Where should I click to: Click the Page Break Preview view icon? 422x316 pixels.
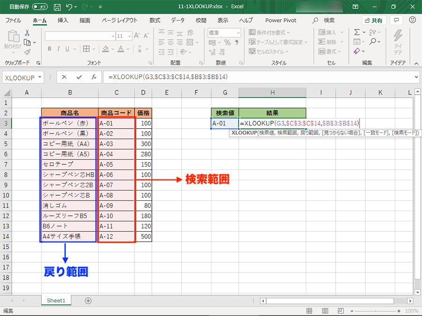340,311
